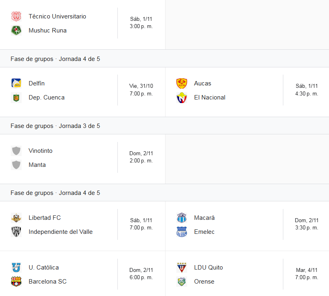Click the Vinotinto placeholder shield icon
329x296 pixels.
pyautogui.click(x=16, y=151)
